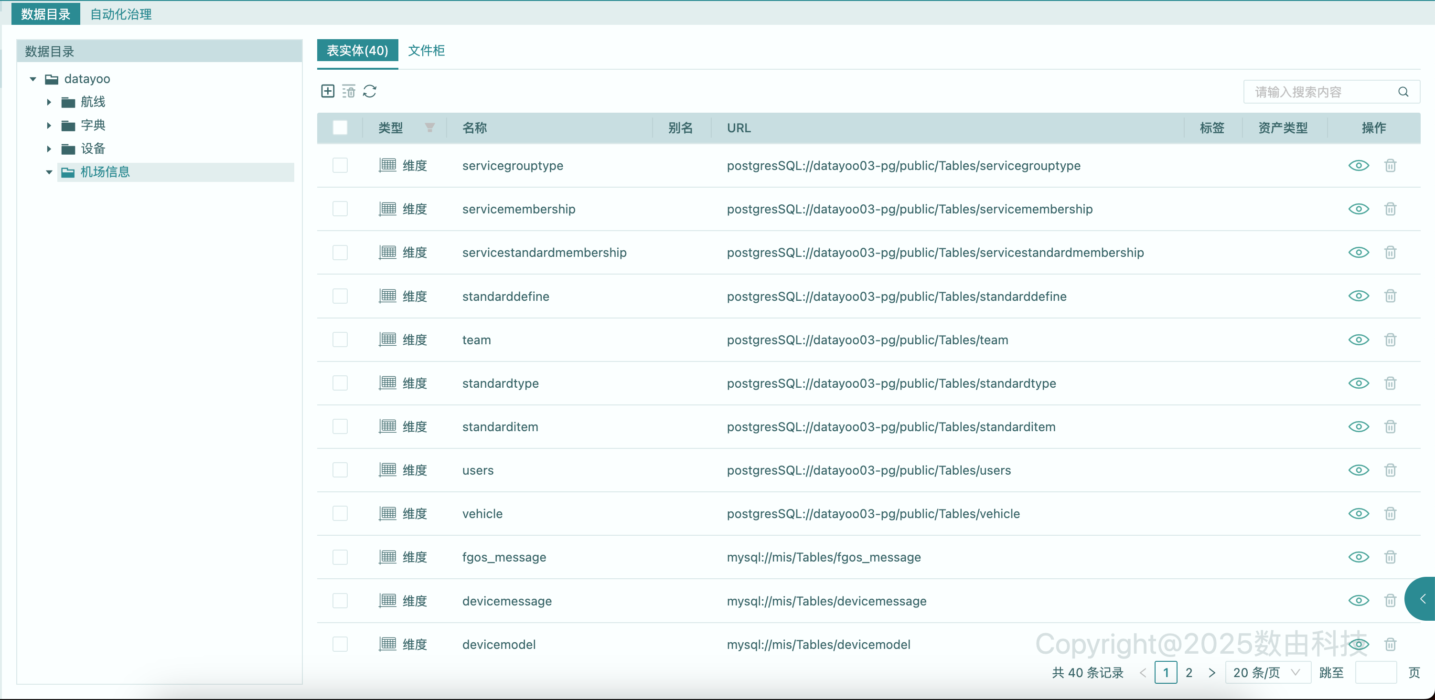1435x700 pixels.
Task: Expand the 航线 folder in tree
Action: coord(49,102)
